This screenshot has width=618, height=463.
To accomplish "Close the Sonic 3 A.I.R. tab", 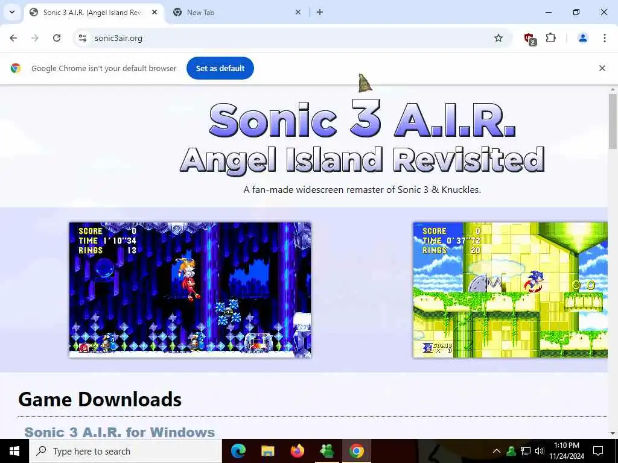I will pyautogui.click(x=154, y=12).
